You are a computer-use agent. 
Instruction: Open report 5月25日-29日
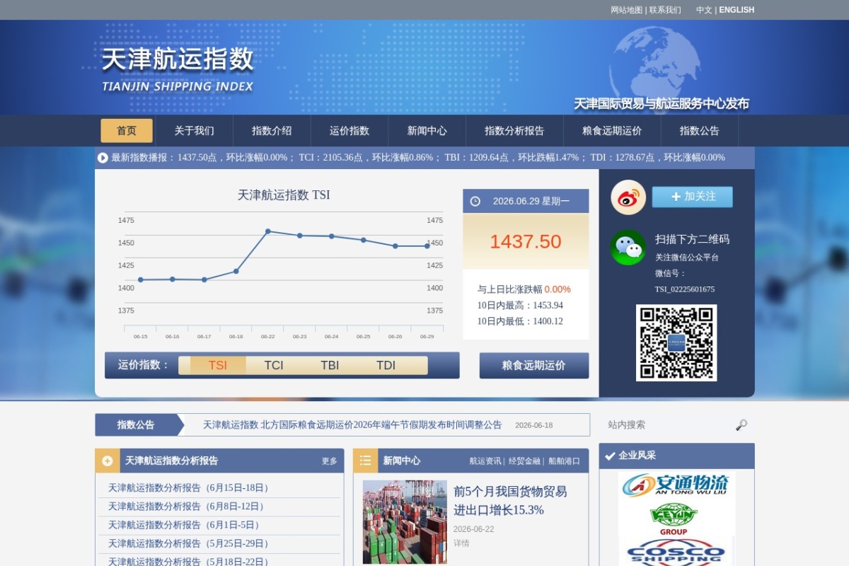[x=190, y=543]
